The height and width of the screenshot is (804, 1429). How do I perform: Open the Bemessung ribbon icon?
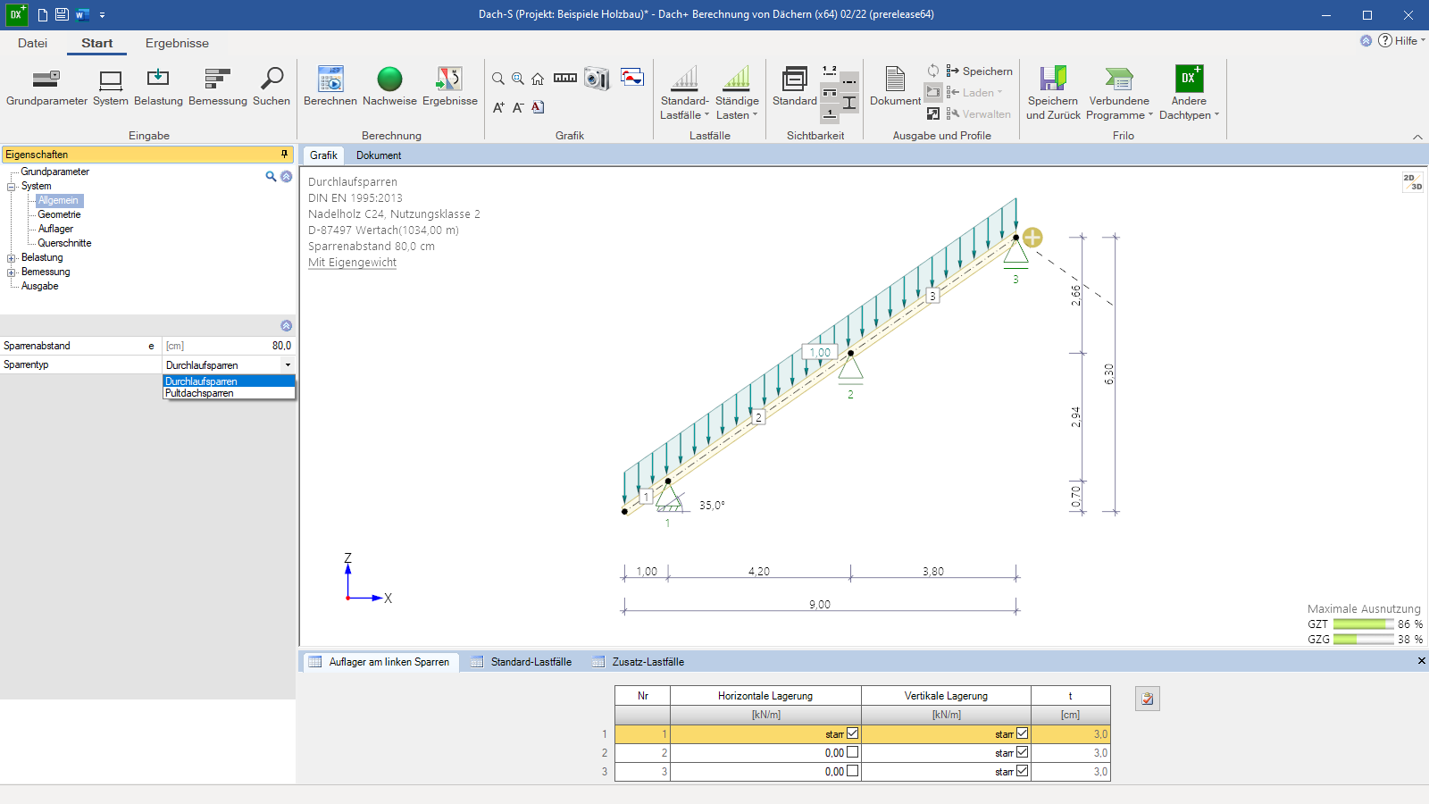tap(217, 79)
